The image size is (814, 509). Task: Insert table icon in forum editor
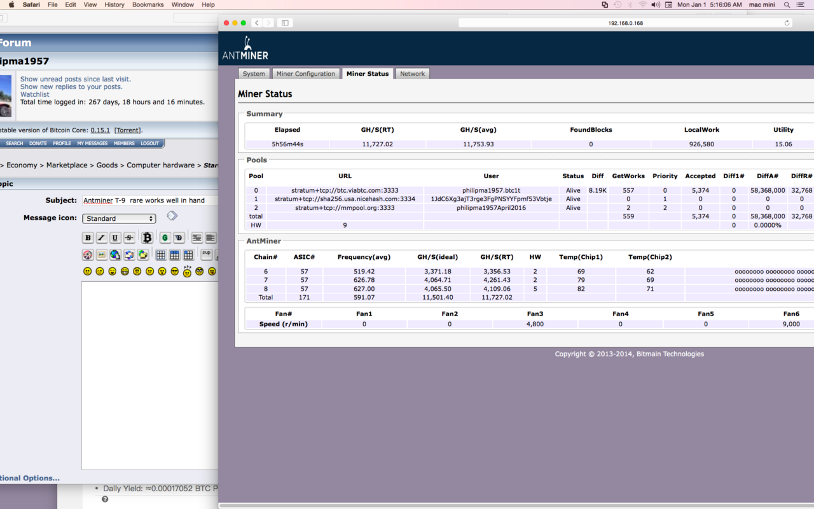click(161, 254)
